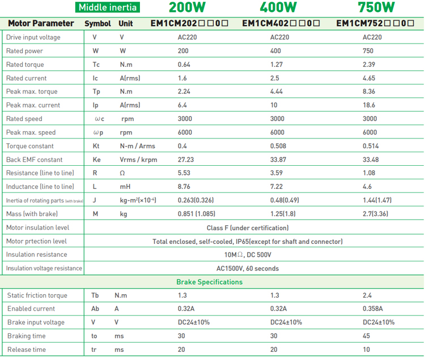Select the Rated speed row label
This screenshot has width=425, height=357.
coord(24,119)
